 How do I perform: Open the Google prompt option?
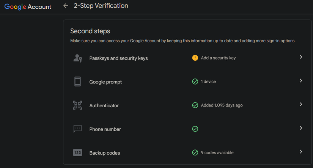pyautogui.click(x=105, y=82)
